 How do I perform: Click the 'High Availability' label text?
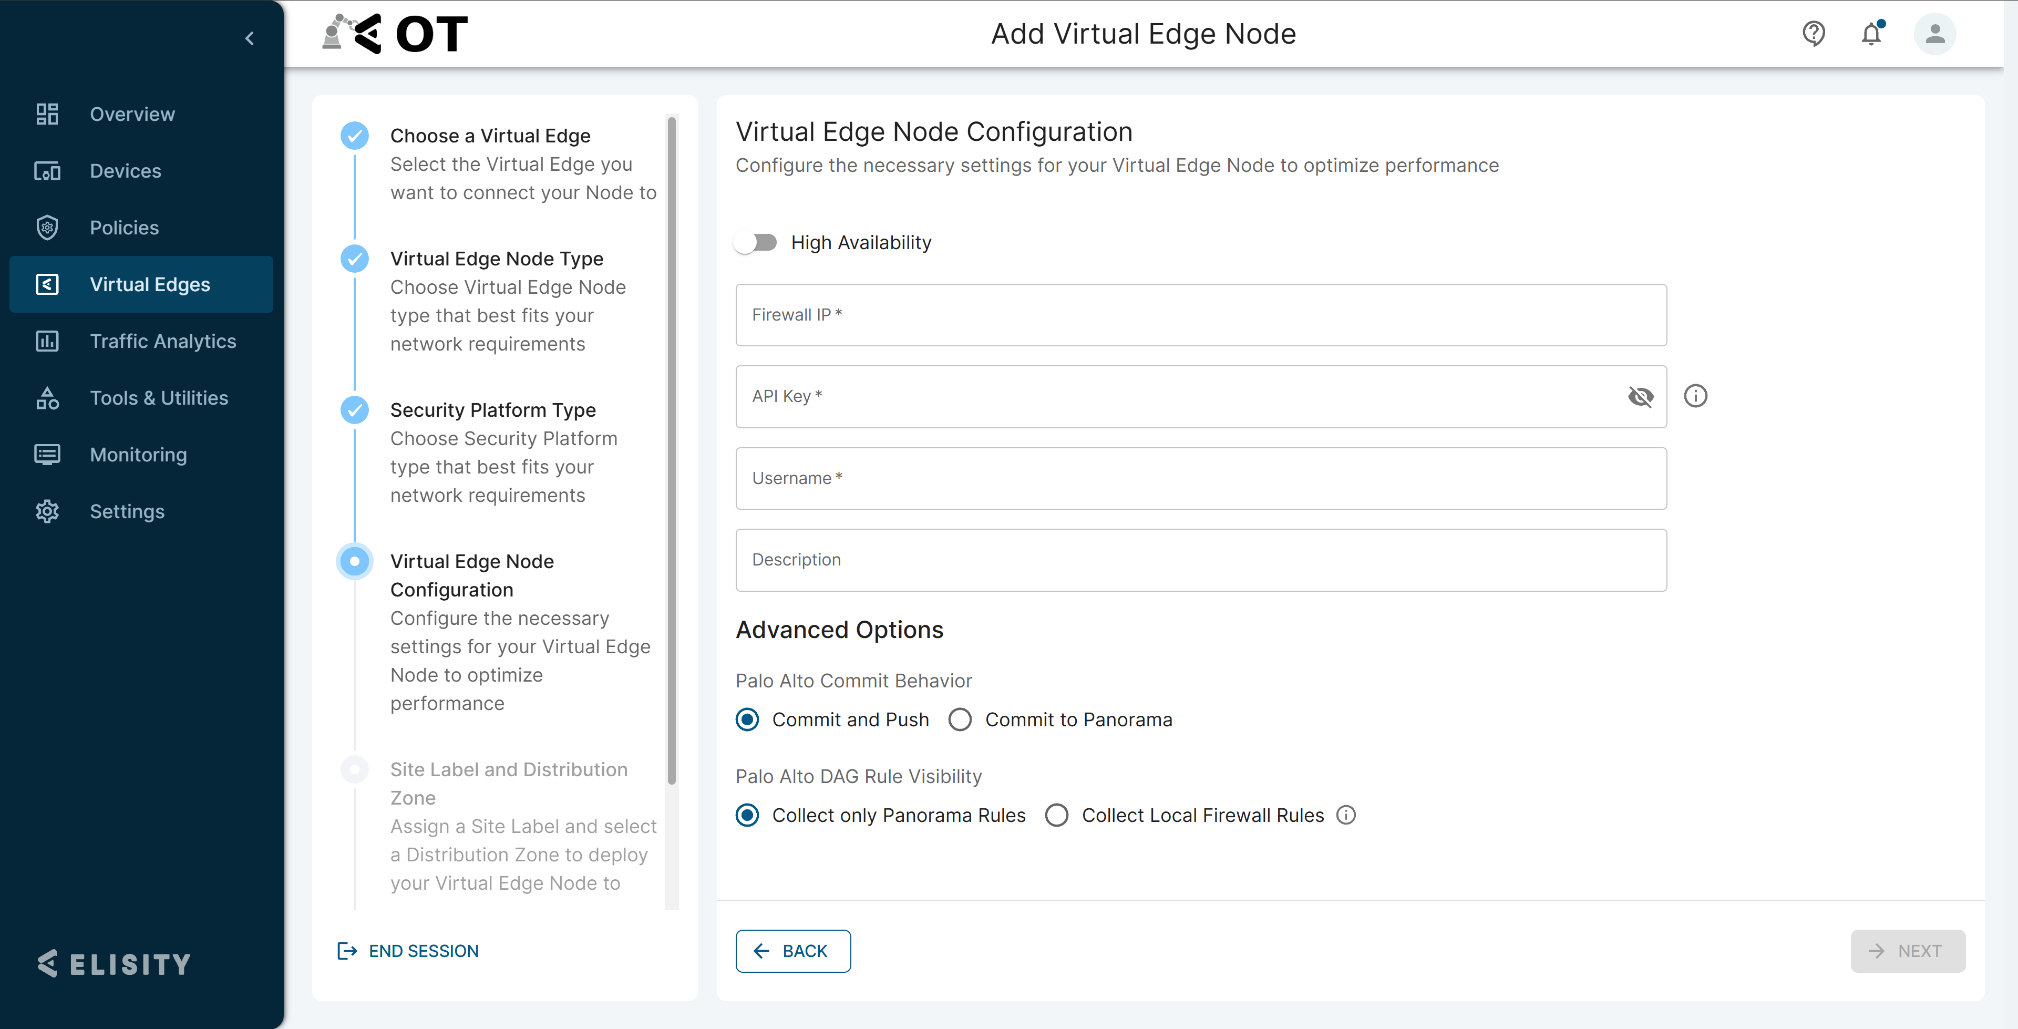pos(861,242)
